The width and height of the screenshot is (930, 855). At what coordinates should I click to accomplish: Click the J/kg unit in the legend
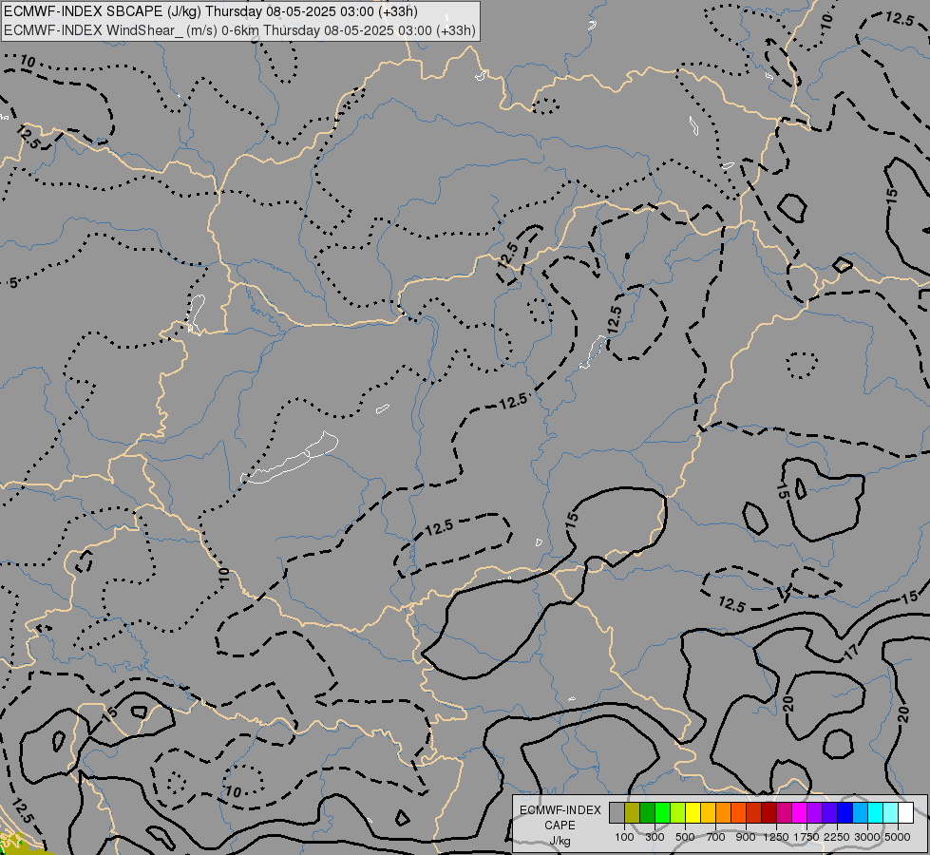click(560, 841)
